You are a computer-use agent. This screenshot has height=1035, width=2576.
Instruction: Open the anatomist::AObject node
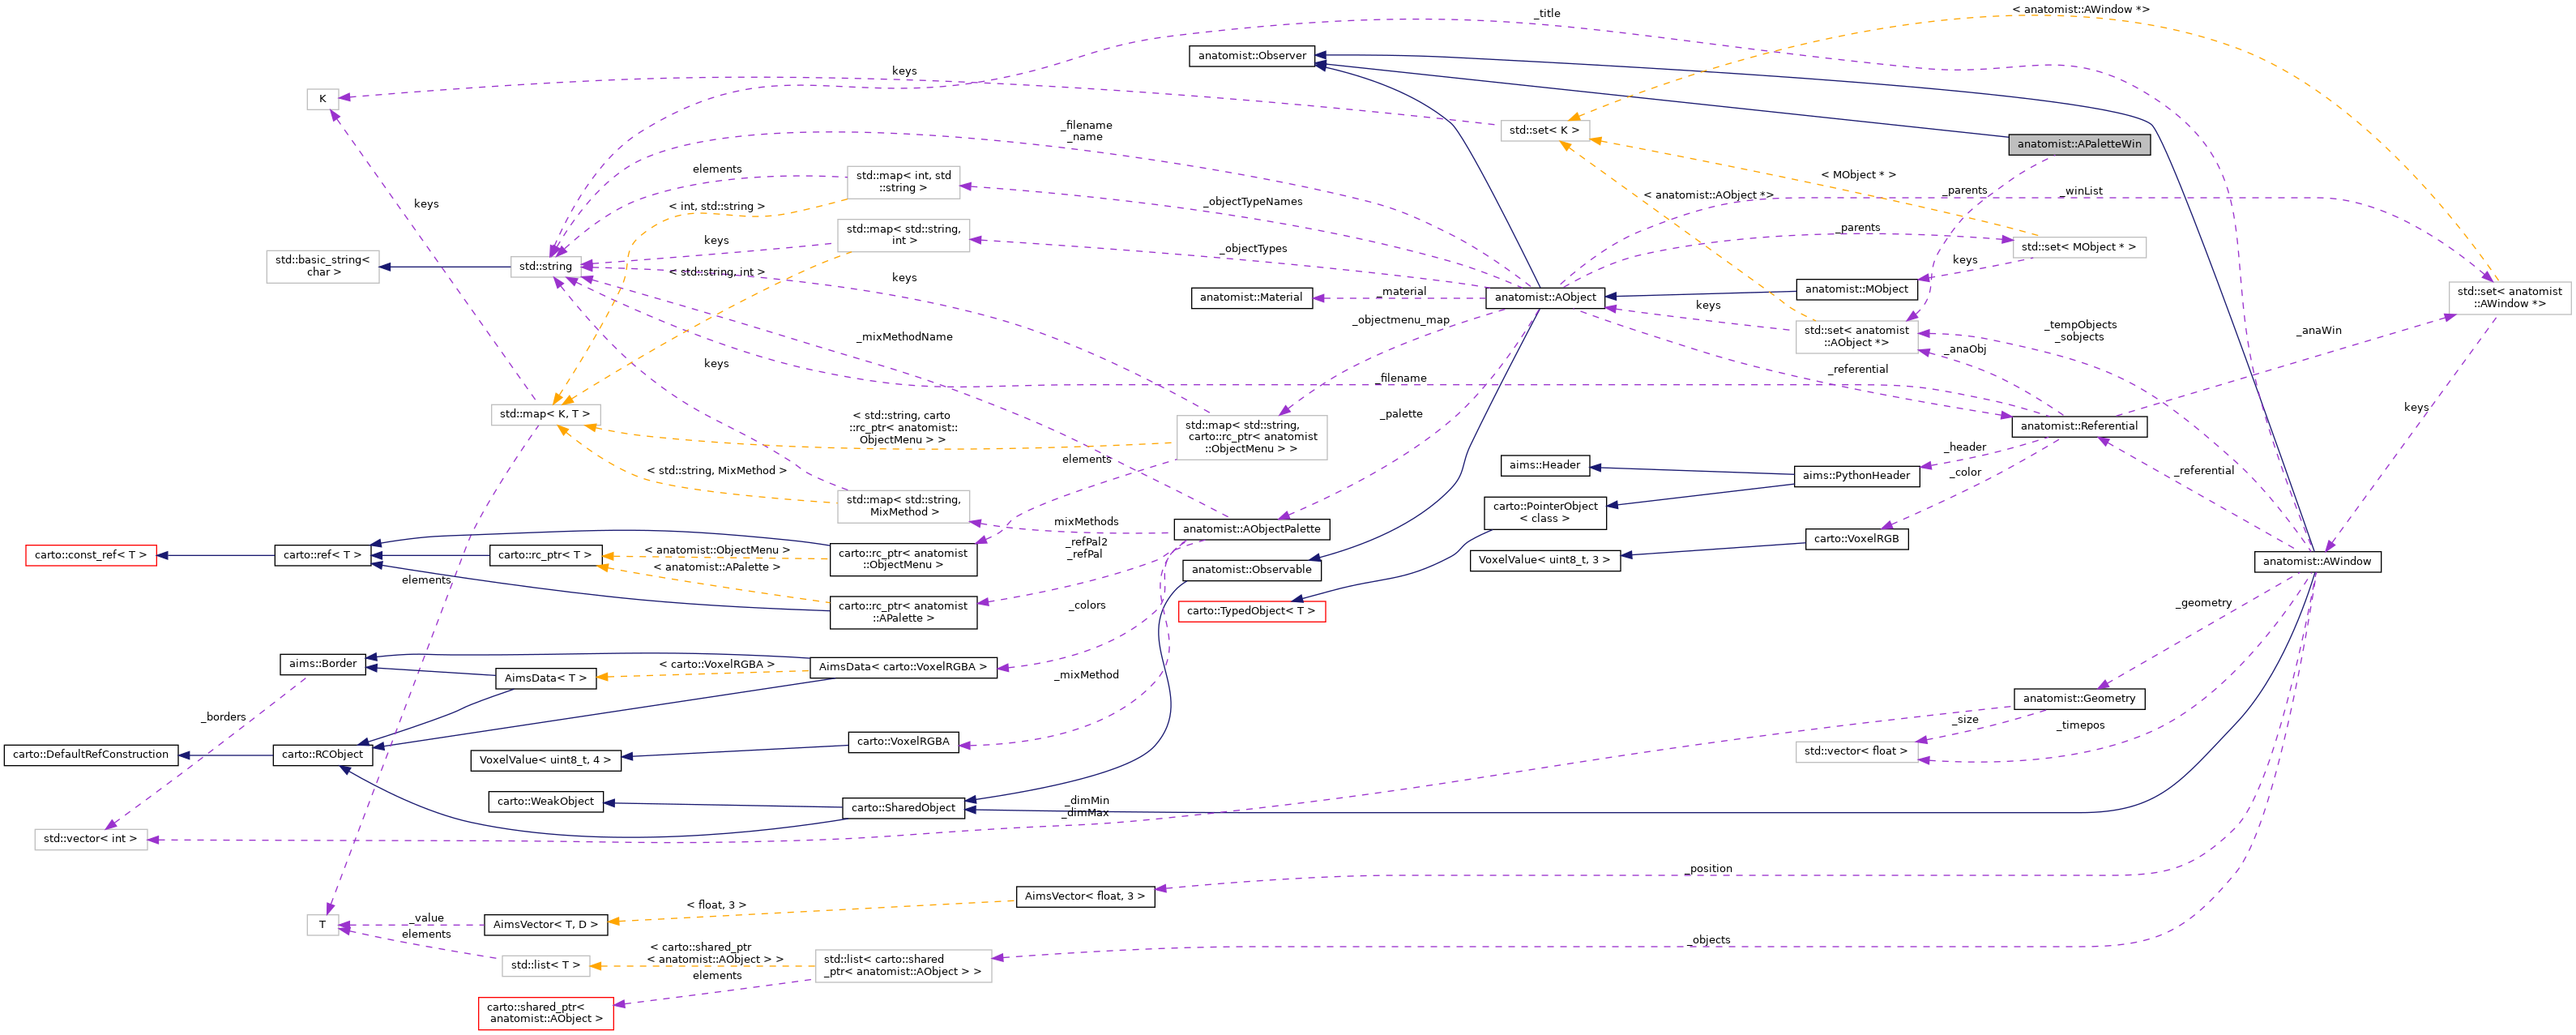[1545, 298]
